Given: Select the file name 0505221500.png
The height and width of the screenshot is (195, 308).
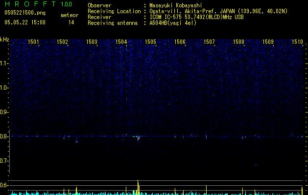Looking at the screenshot, I should [x=25, y=13].
